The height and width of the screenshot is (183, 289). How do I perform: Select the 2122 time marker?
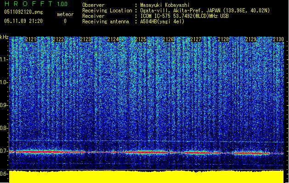coord(58,39)
